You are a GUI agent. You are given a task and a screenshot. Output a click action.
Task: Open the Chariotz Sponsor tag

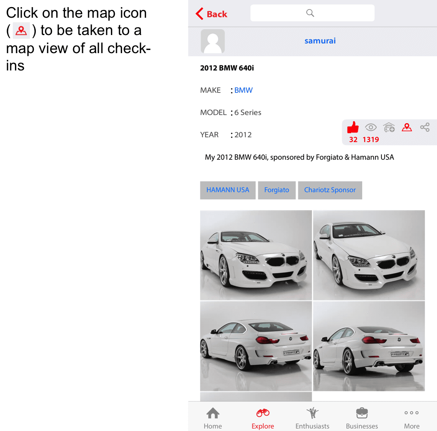click(330, 190)
